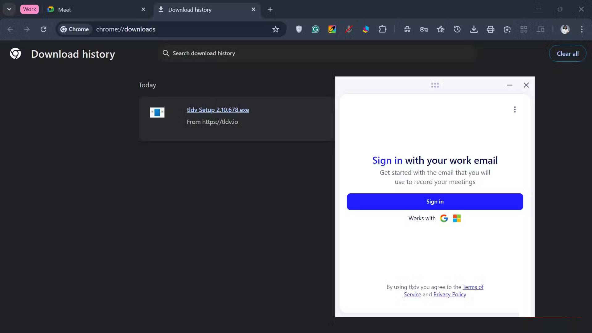Open incognito window toolbar icon
Viewport: 592px width, 333px height.
(x=407, y=29)
